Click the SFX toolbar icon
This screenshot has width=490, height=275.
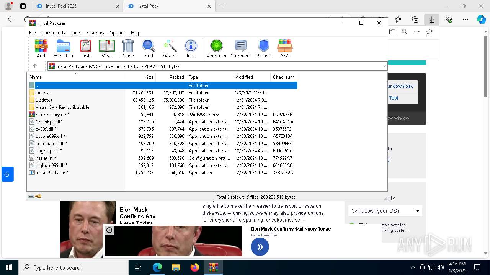(x=284, y=49)
